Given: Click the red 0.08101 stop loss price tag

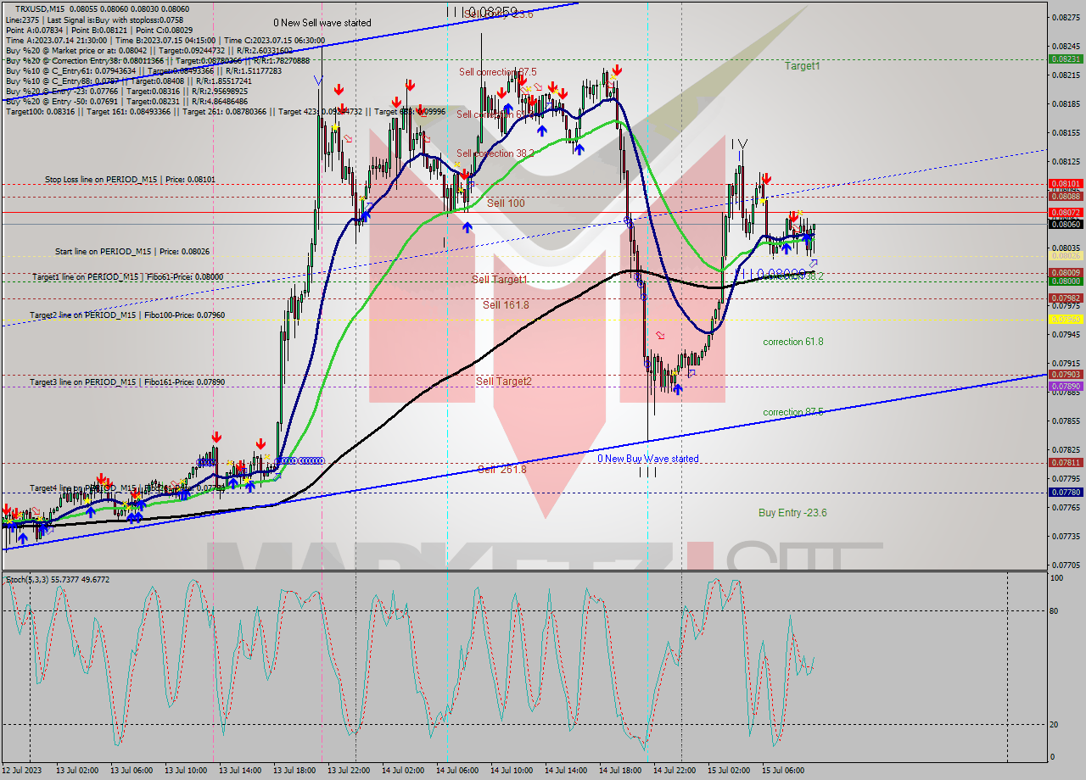Looking at the screenshot, I should pyautogui.click(x=1066, y=183).
